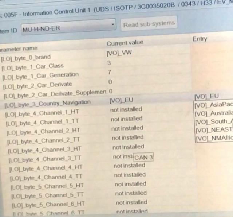Viewport: 233px width, 217px height.
Task: Select the [LO]_byte_5_Channel_5_TT parameter
Action: [x=47, y=196]
